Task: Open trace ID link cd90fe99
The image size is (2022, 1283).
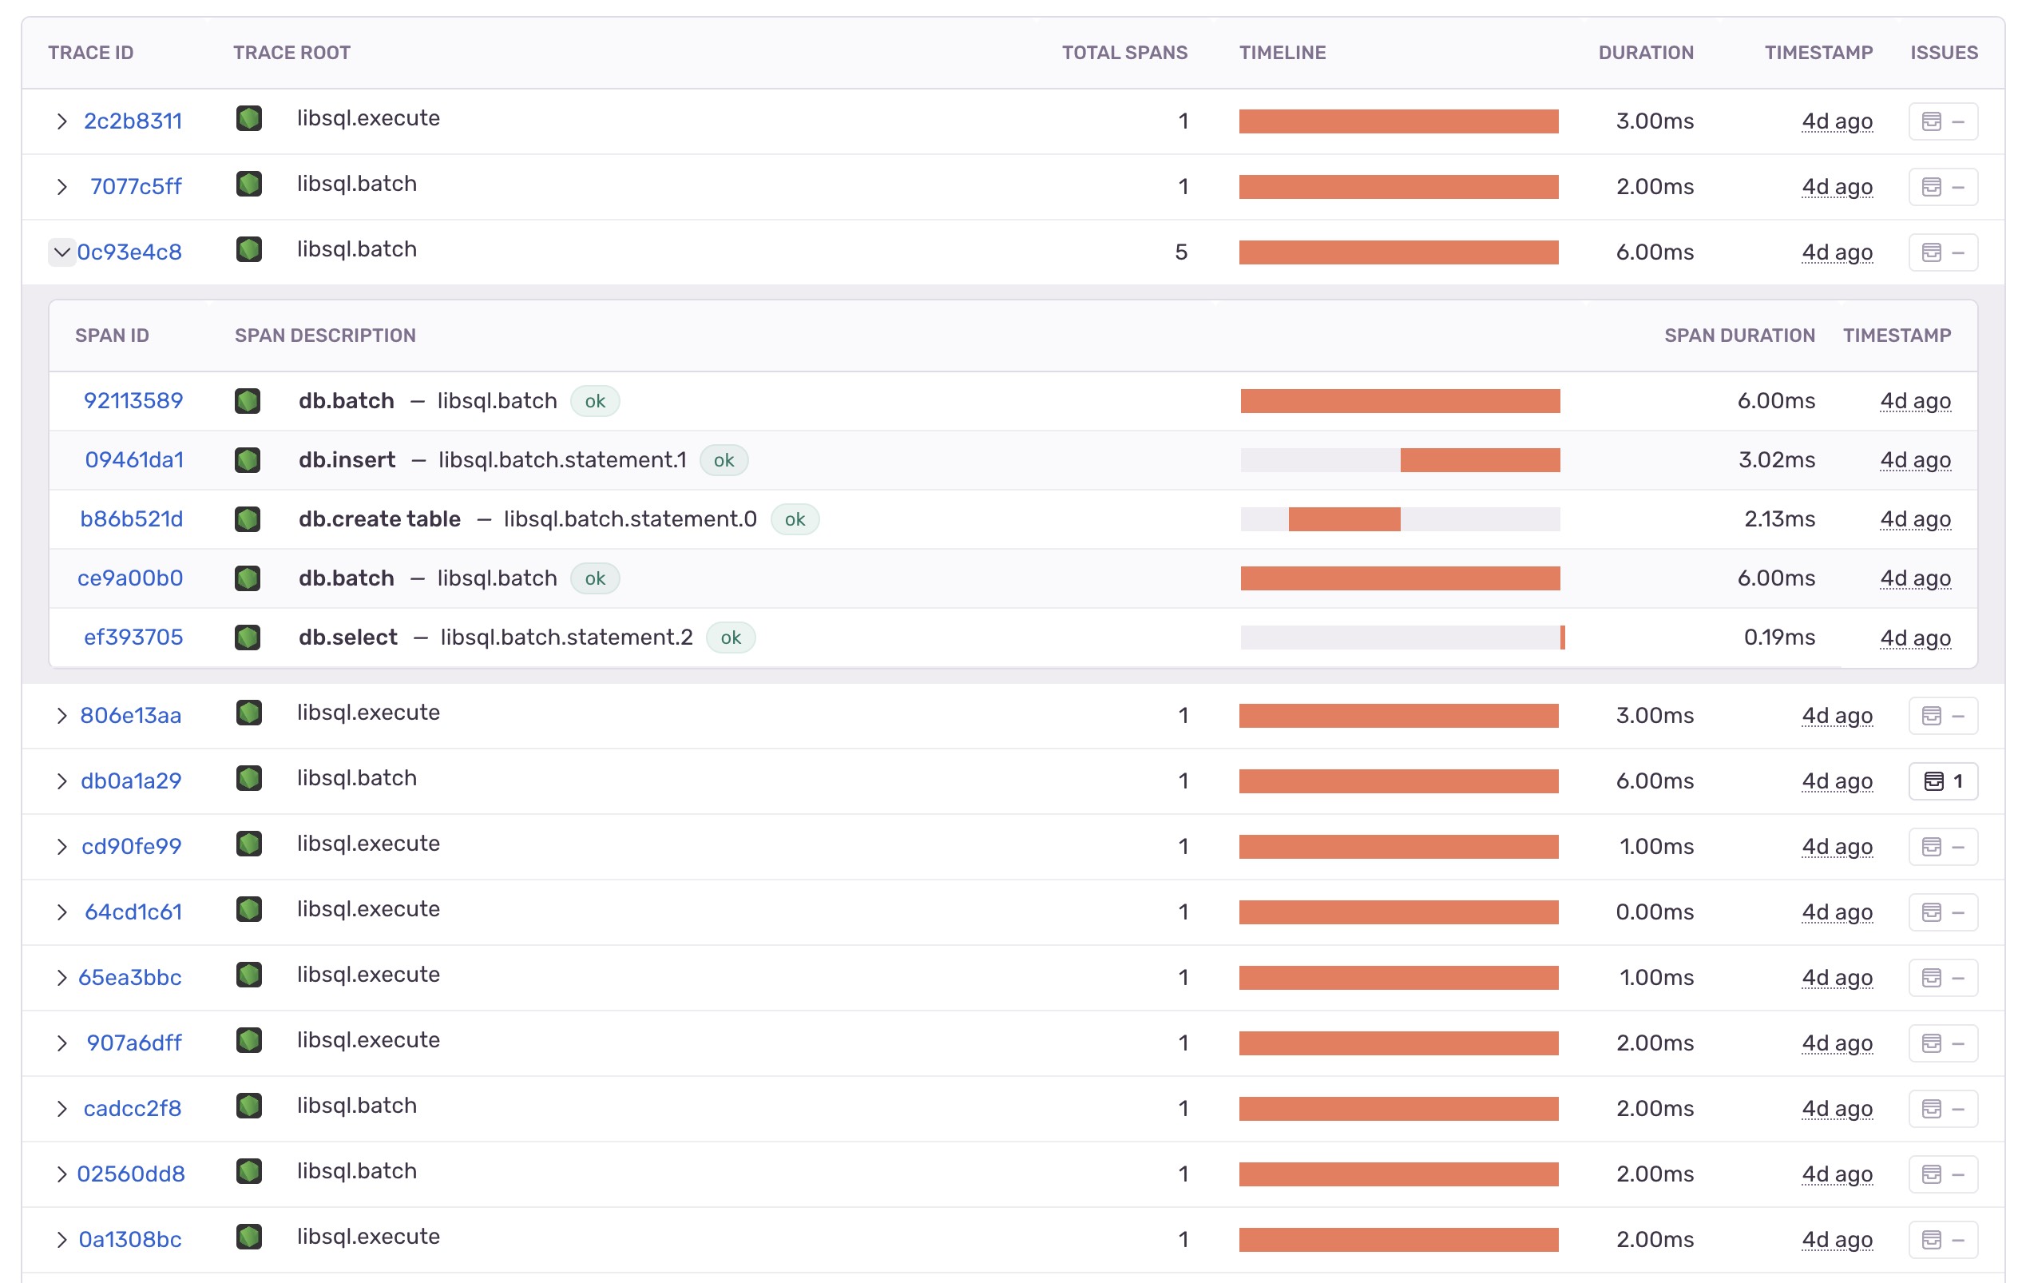Action: tap(132, 846)
